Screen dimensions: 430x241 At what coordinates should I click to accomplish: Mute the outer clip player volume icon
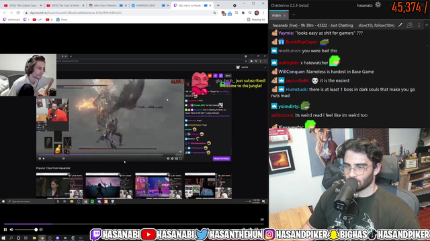click(x=11, y=230)
